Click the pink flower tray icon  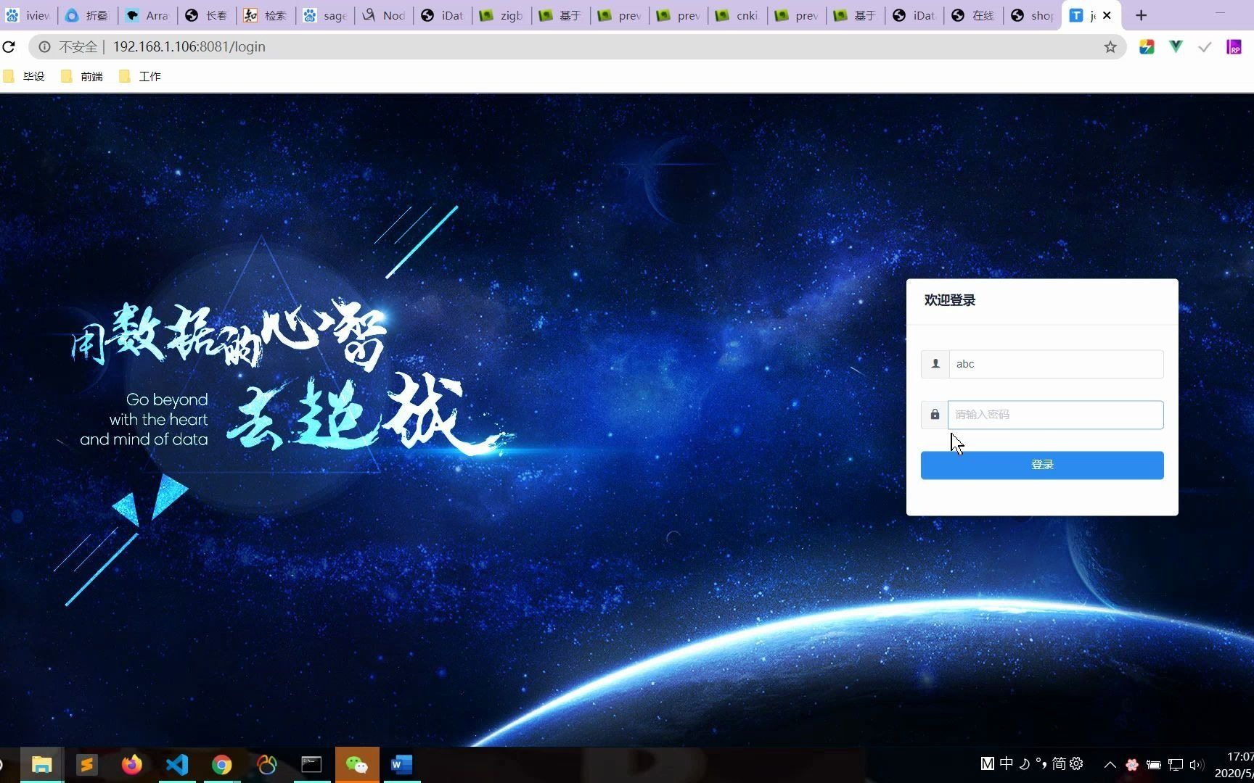point(1131,764)
